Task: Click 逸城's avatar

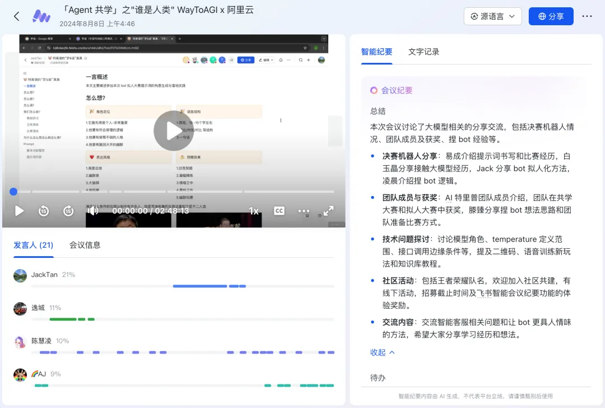Action: (20, 309)
